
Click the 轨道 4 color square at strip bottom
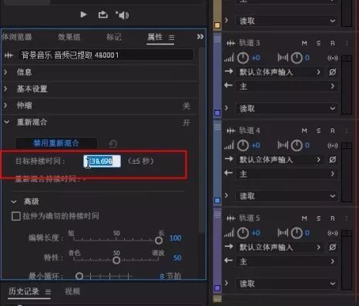coord(217,201)
